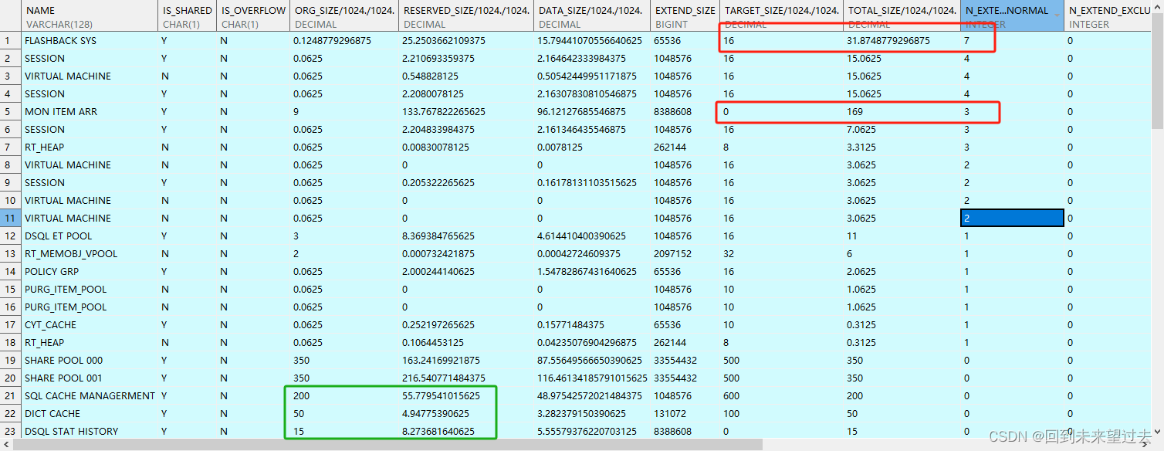
Task: Click the 0.1248779296875 ORG_SIZE cell
Action: 344,40
